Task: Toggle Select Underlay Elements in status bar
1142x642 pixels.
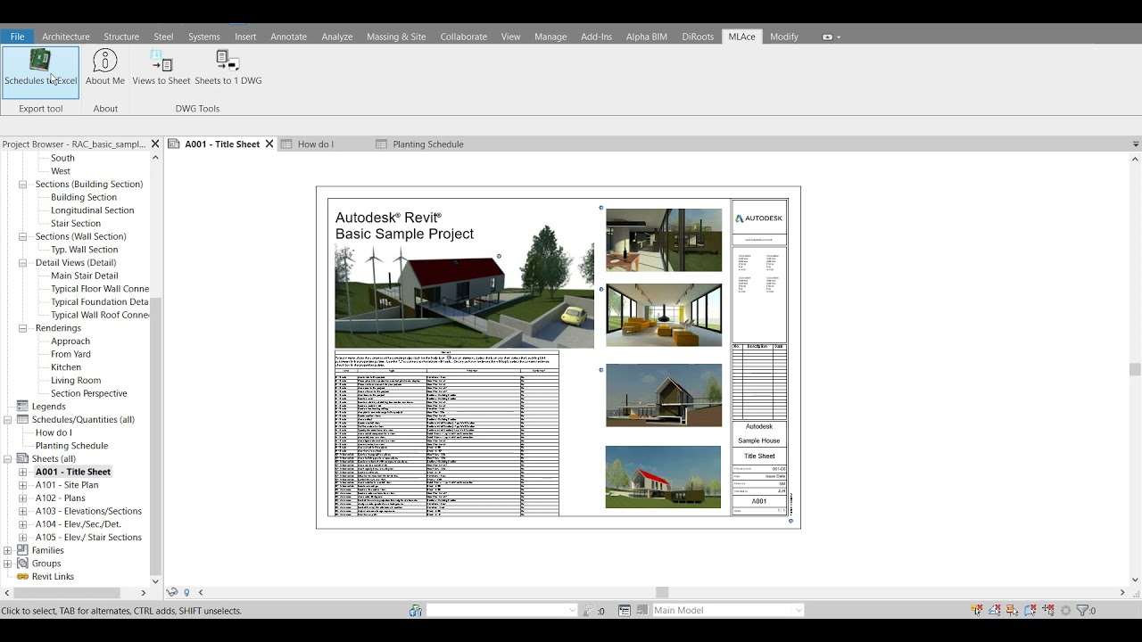Action: [995, 611]
